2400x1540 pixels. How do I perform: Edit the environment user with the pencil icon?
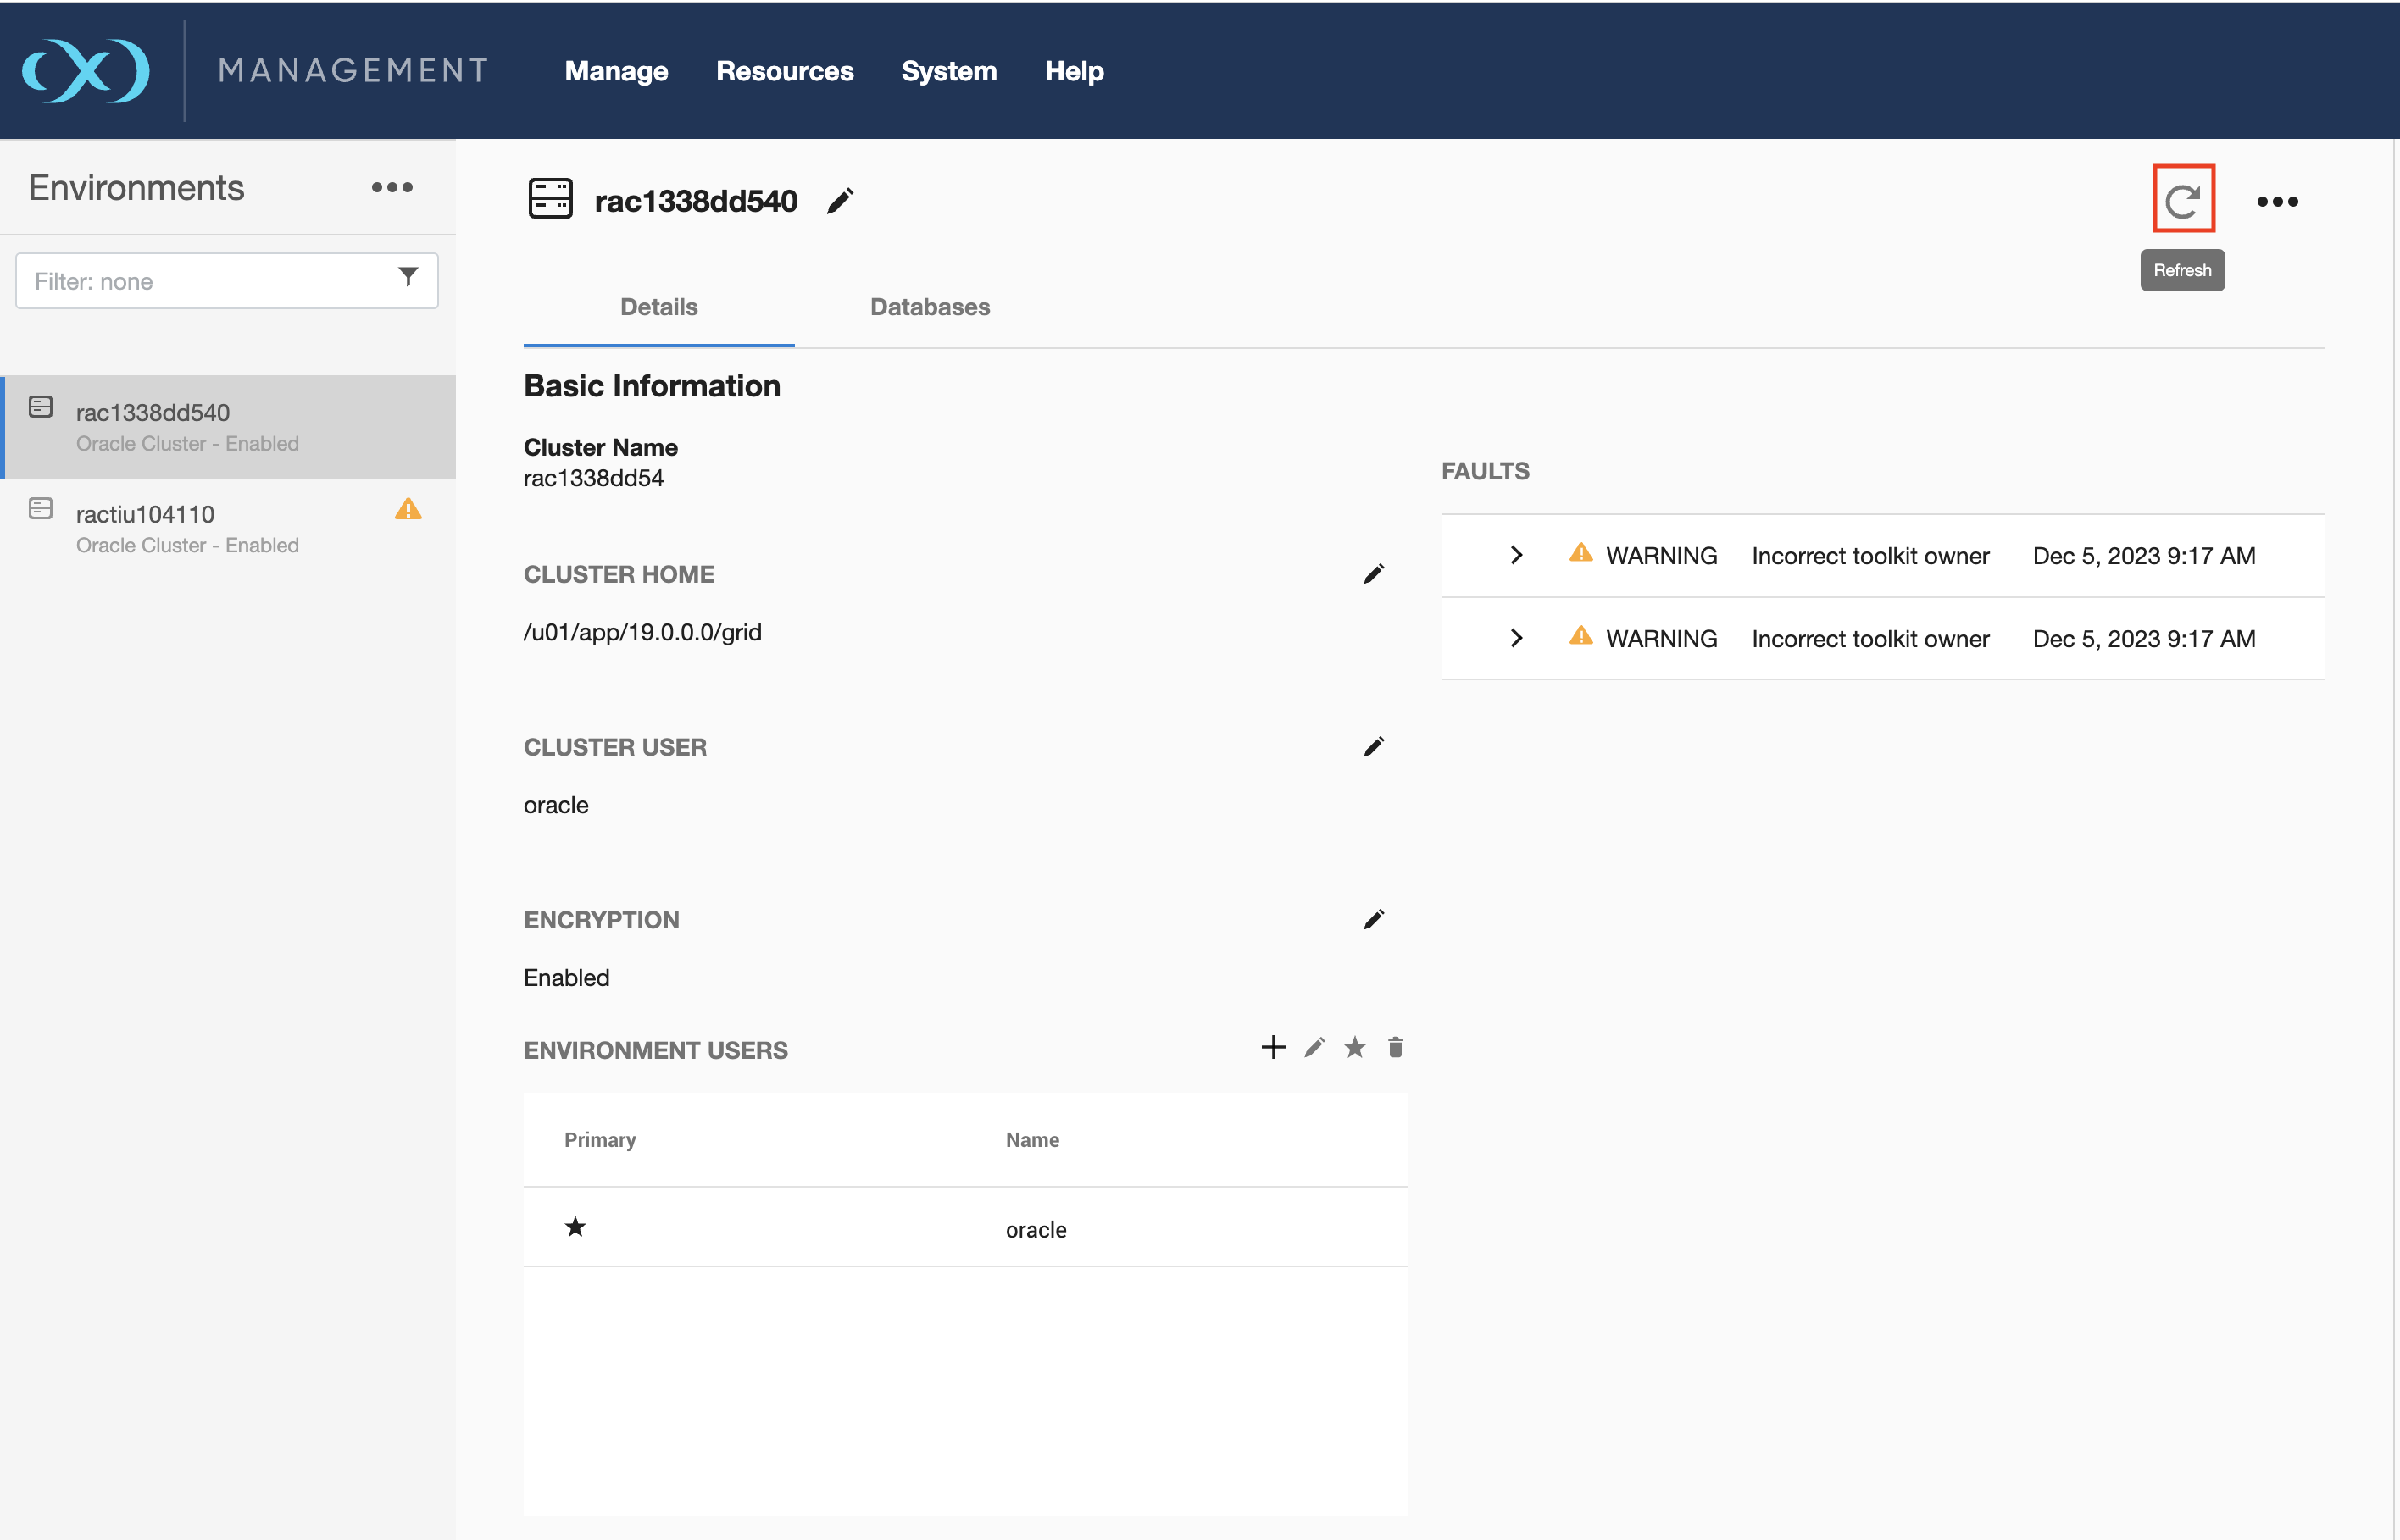(1314, 1047)
